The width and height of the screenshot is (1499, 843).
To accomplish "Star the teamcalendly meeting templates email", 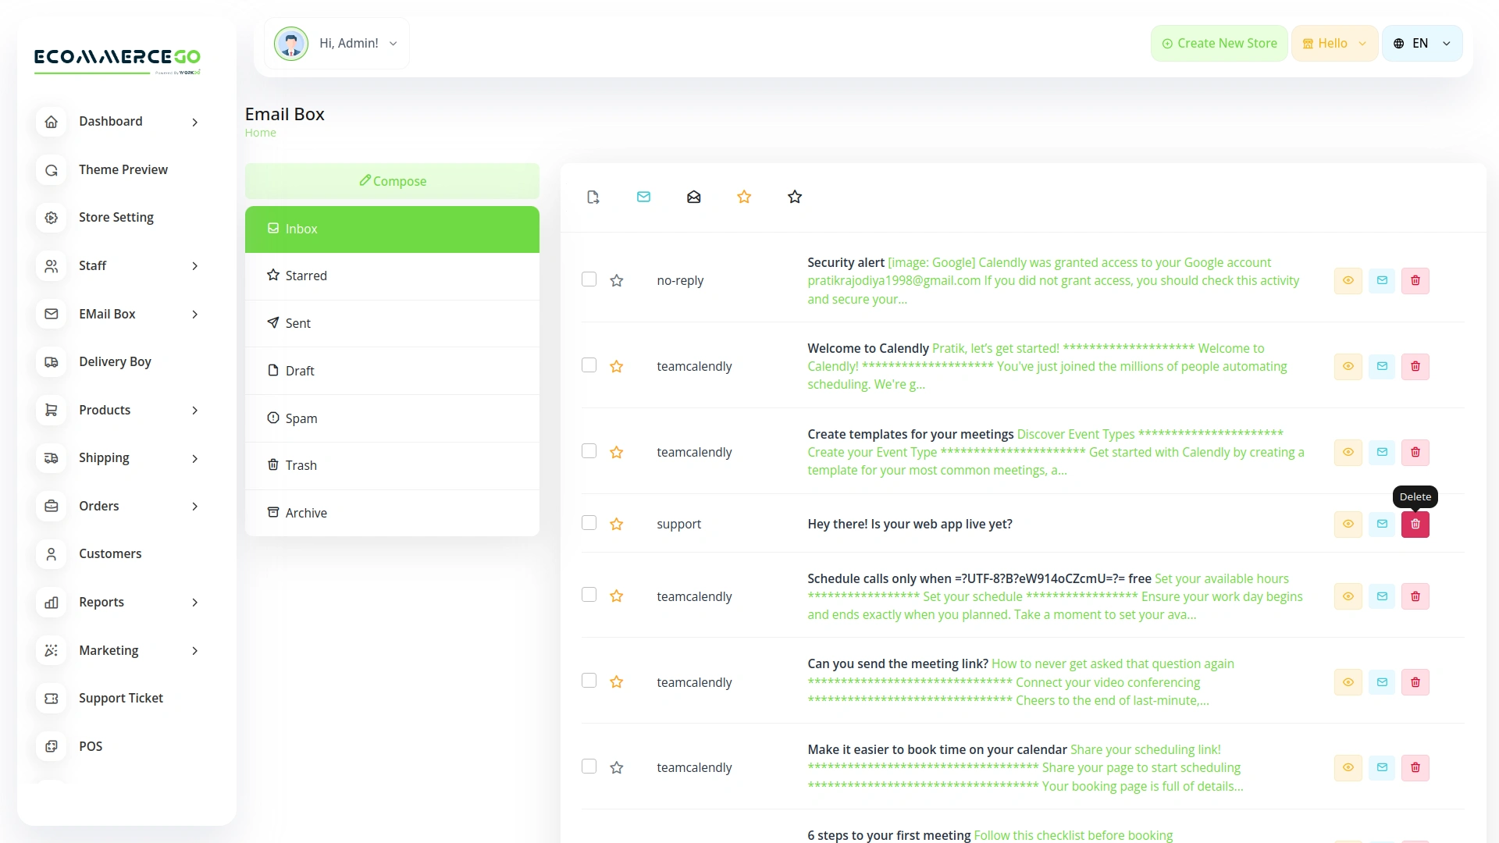I will pos(617,451).
